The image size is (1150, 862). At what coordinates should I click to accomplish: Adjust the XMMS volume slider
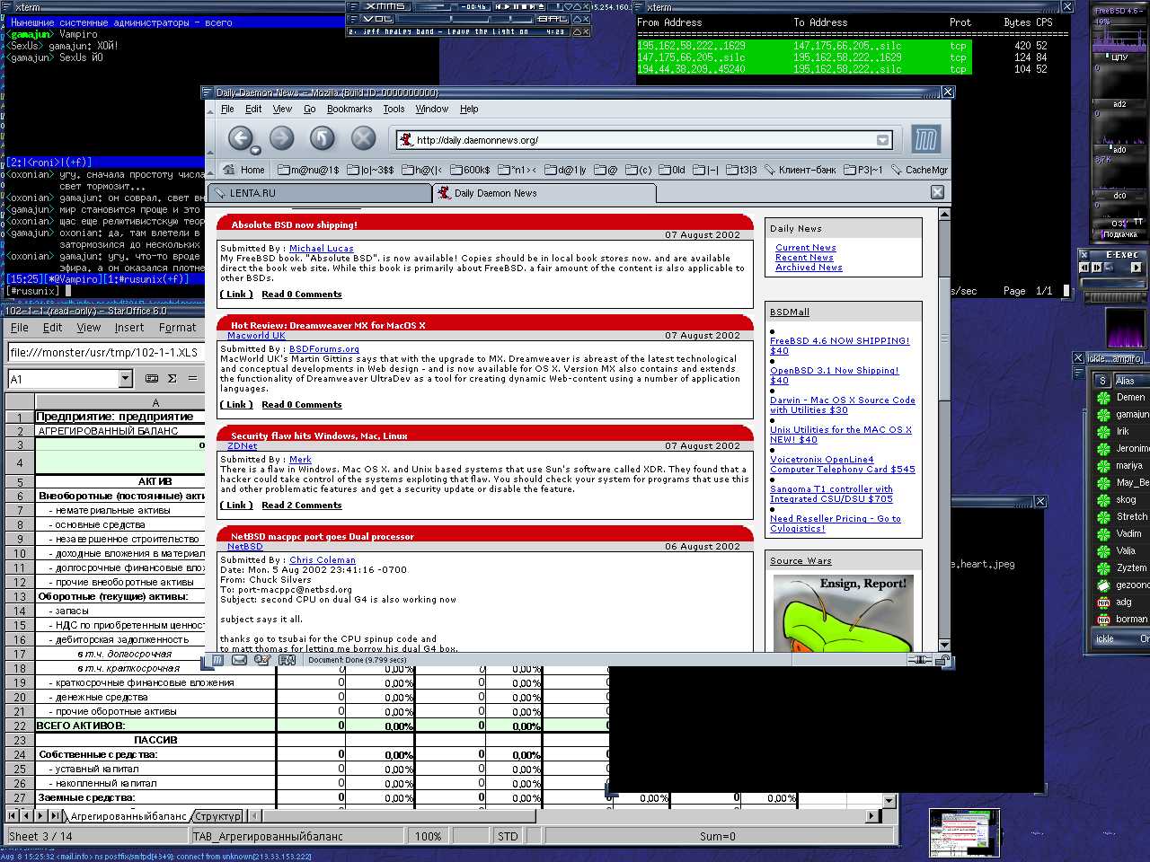444,19
